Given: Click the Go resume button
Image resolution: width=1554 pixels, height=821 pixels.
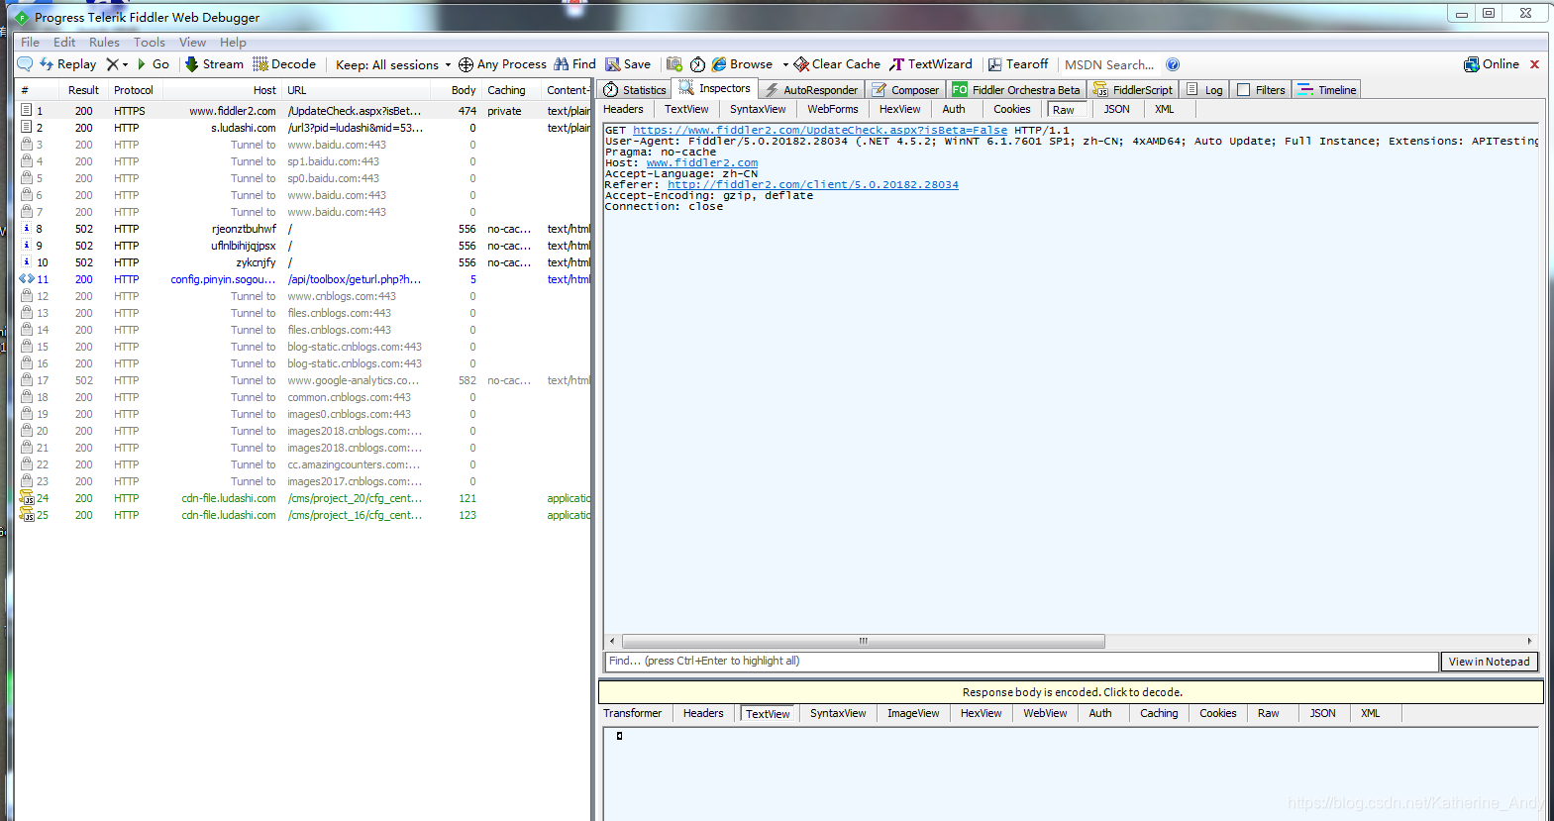Looking at the screenshot, I should pos(154,64).
